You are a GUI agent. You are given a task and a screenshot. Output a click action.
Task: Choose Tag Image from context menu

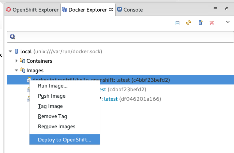pyautogui.click(x=50, y=106)
